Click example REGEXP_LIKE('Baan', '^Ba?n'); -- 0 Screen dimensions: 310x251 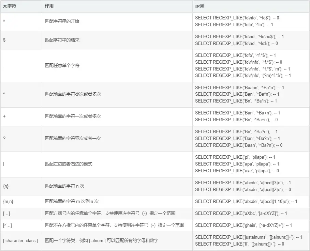tap(239, 145)
